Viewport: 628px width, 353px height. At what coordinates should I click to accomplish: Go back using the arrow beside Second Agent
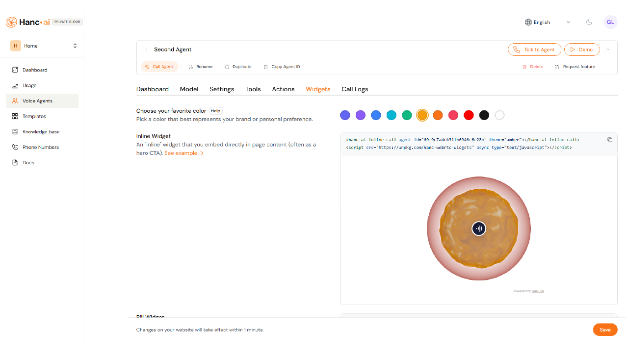coord(146,50)
